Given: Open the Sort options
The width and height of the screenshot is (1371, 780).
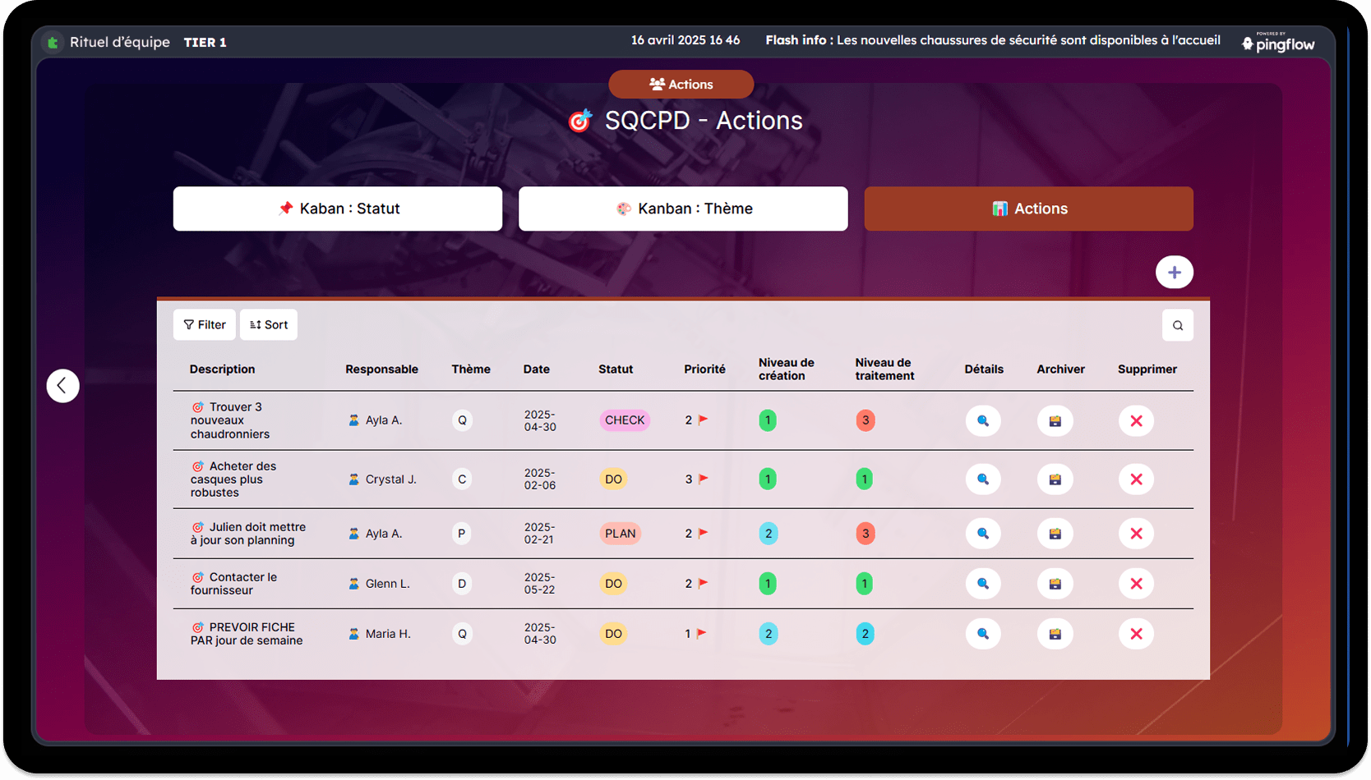Looking at the screenshot, I should pyautogui.click(x=269, y=325).
